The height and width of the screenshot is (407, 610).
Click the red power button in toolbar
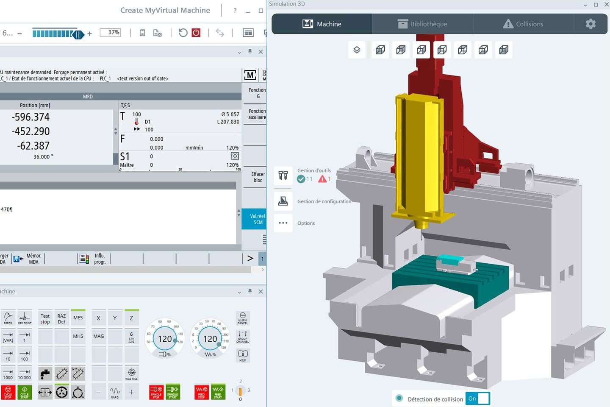coord(196,33)
